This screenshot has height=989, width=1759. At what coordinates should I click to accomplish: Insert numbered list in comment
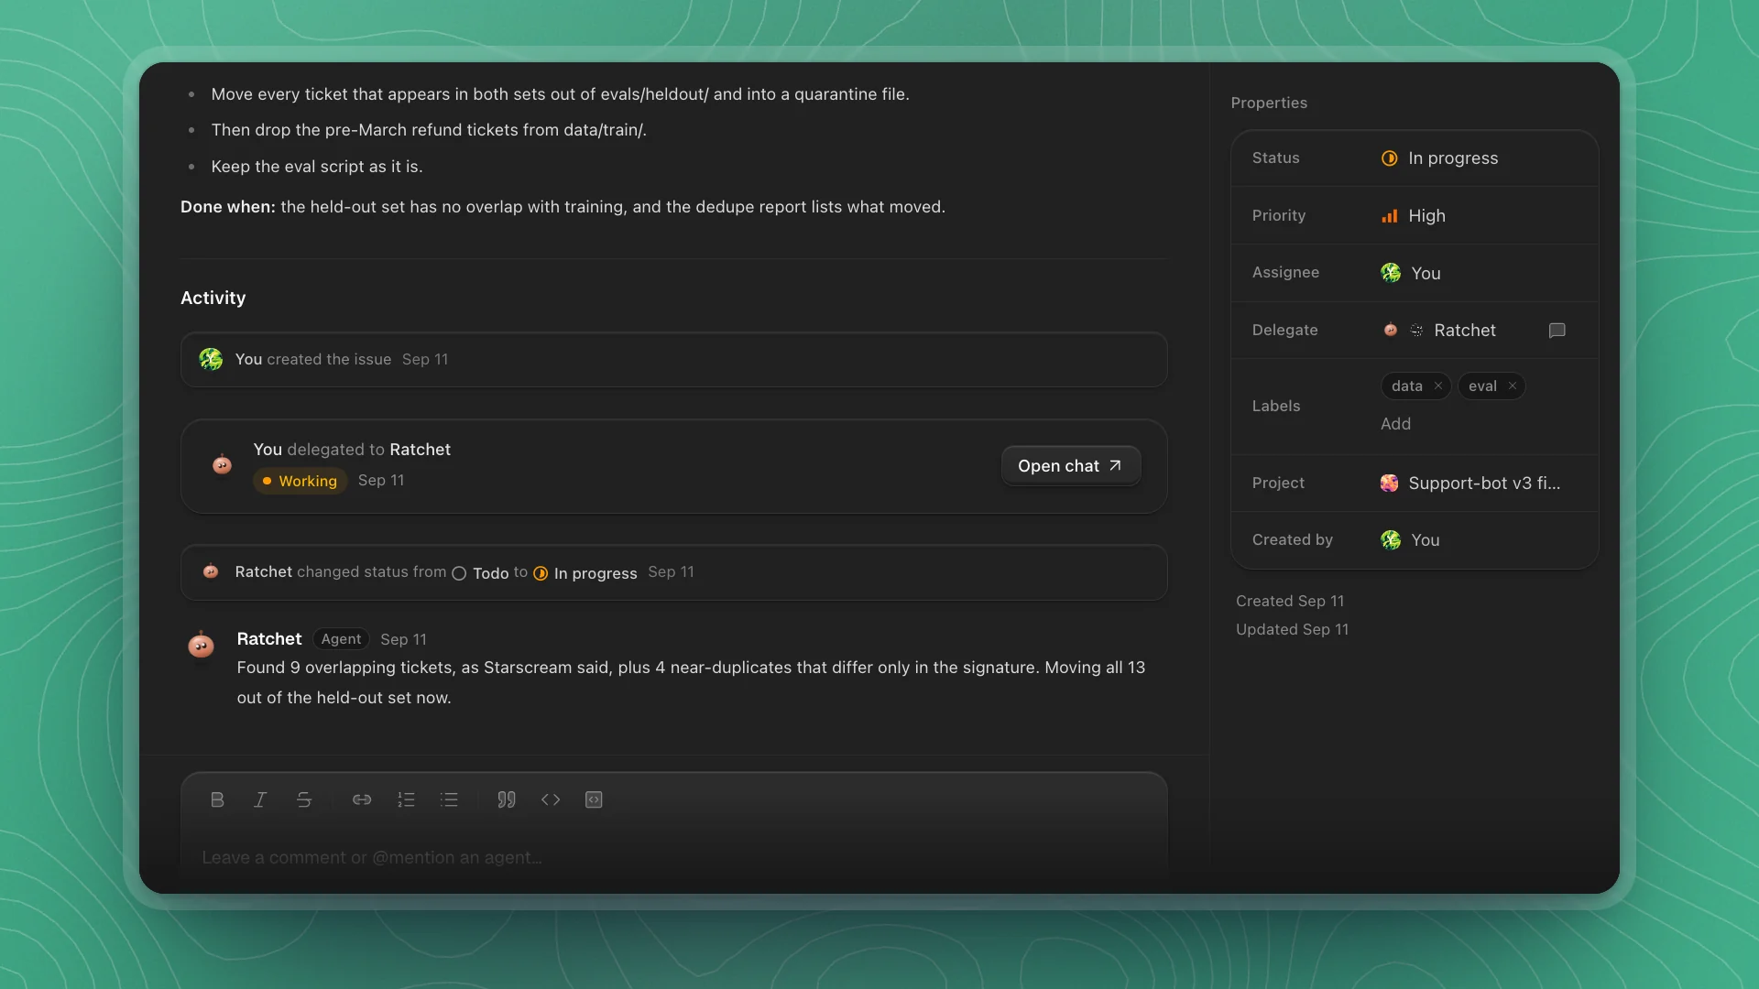406,799
